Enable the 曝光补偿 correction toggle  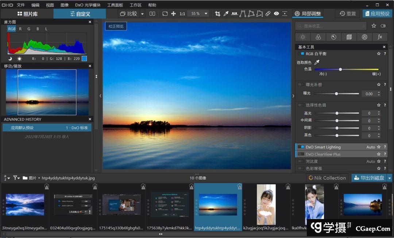pyautogui.click(x=301, y=85)
